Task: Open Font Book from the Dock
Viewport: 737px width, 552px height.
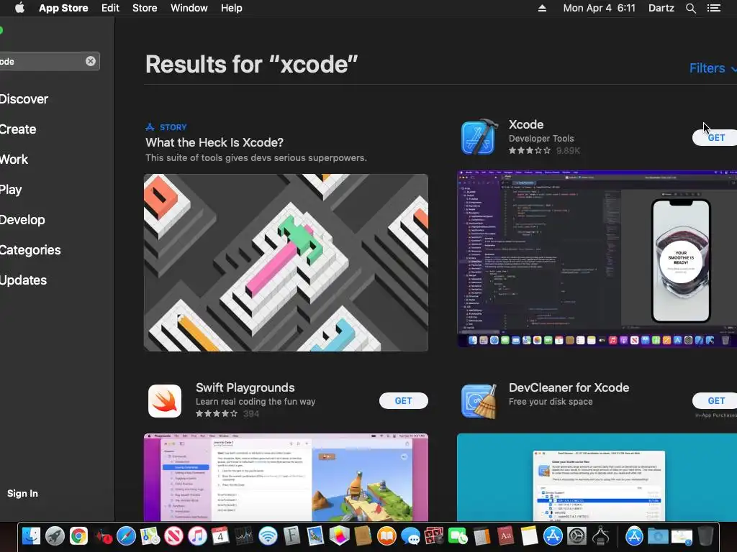Action: [x=292, y=535]
